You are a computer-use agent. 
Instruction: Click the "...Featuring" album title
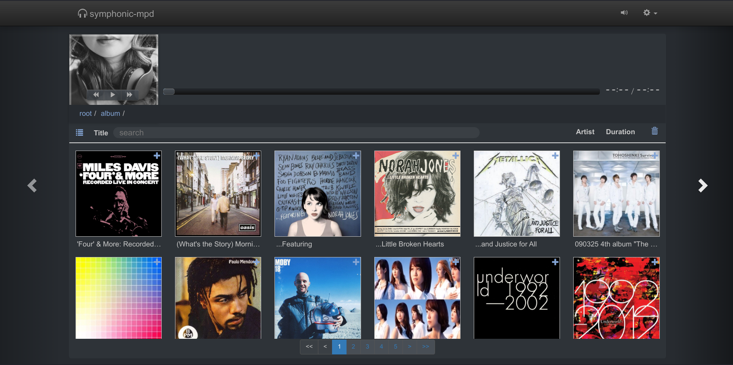point(294,244)
